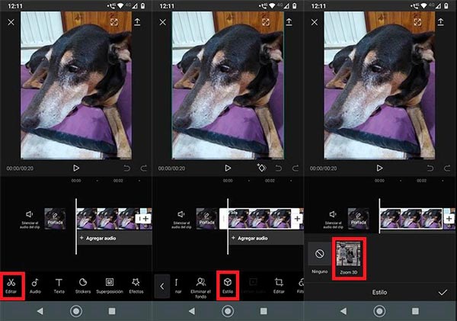Enter fullscreen preview in the right screen

click(417, 22)
